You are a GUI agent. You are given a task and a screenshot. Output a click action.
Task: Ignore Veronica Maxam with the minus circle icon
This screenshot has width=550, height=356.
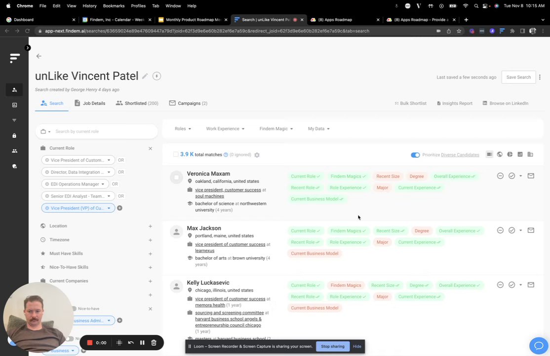tap(501, 176)
